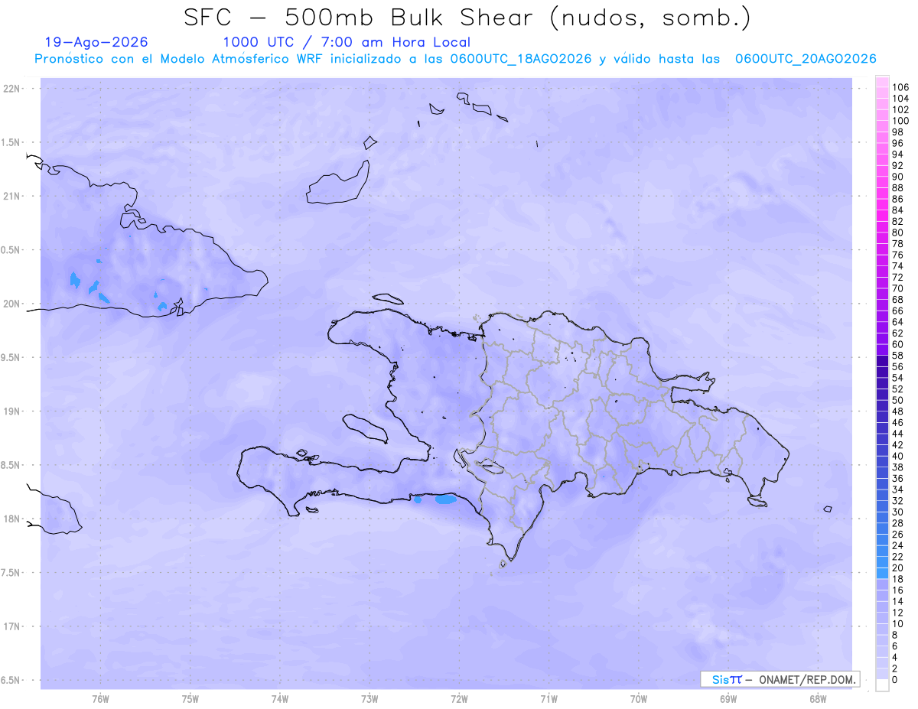
Task: Click the legend value '80'
Action: click(898, 233)
